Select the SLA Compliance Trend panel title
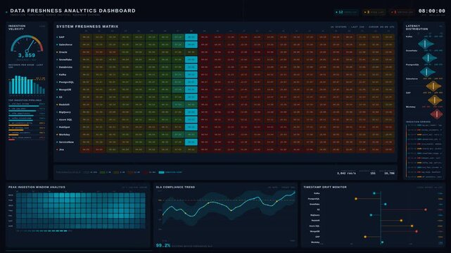Image resolution: width=451 pixels, height=253 pixels. [x=175, y=187]
